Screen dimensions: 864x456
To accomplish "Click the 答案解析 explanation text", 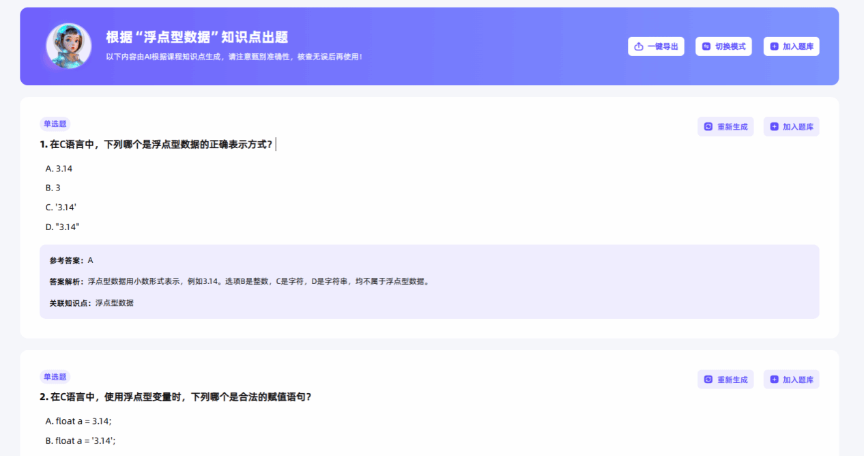I will (259, 281).
